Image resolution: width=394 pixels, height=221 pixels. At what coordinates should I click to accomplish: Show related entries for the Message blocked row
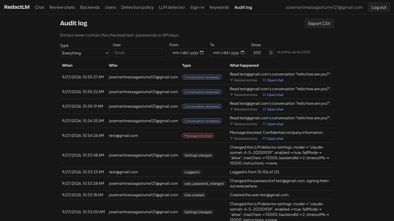pyautogui.click(x=244, y=139)
